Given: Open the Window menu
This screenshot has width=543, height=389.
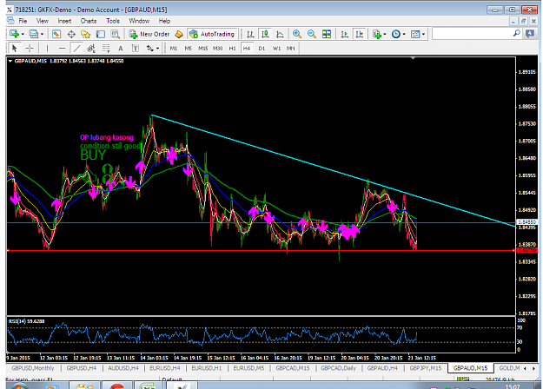Looking at the screenshot, I should [139, 21].
